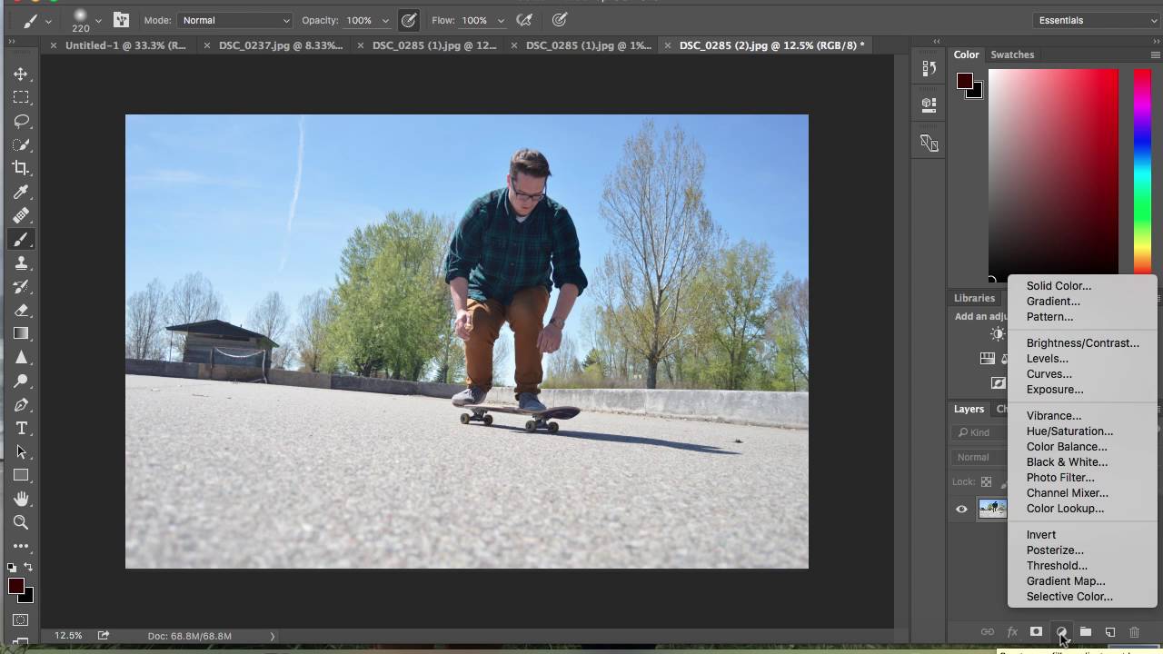Select the Zoom tool
This screenshot has height=654, width=1163.
click(x=21, y=522)
